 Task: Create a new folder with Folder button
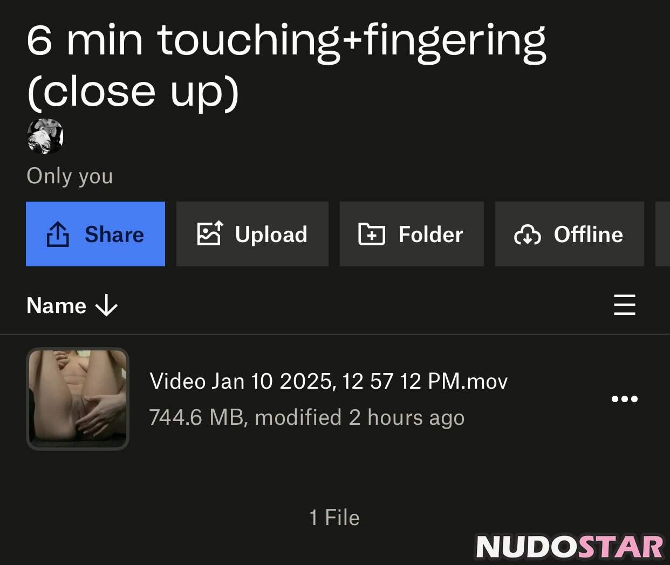[x=430, y=235]
